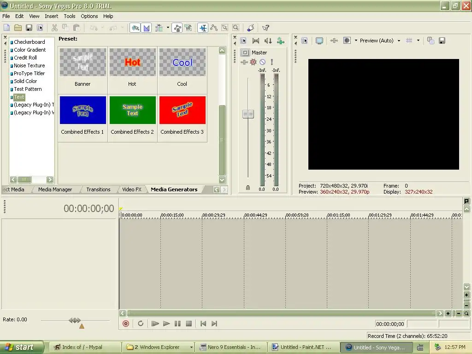Viewport: 472px width, 354px height.
Task: Copy snapshot to clipboard in preview toolbar
Action: (431, 41)
